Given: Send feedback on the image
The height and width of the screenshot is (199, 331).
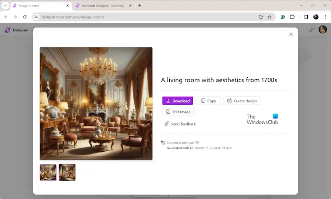Looking at the screenshot, I should 180,124.
